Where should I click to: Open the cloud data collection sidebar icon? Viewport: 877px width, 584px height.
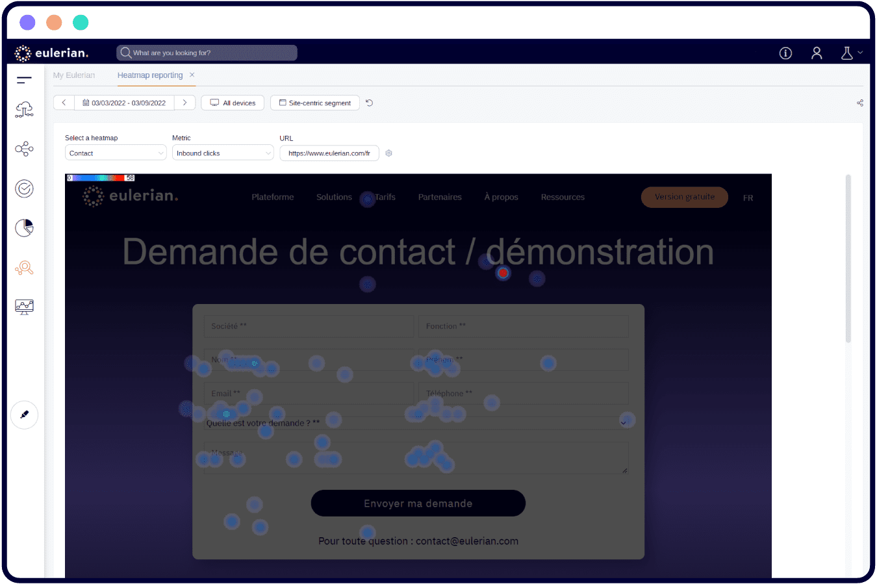click(x=24, y=110)
